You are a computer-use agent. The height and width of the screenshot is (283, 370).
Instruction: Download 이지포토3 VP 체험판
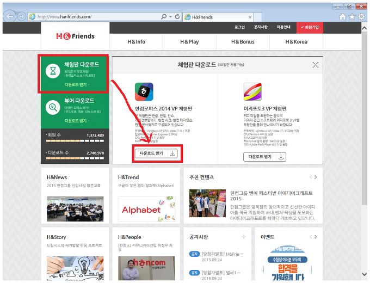tap(264, 157)
